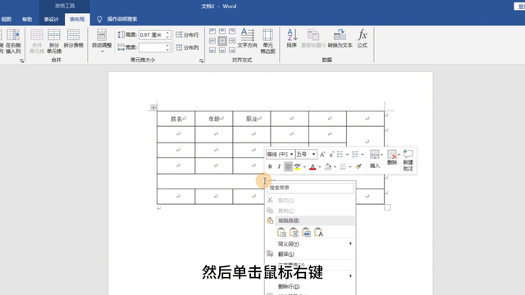Screen dimensions: 525x295
Task: Open Cell Margins (单元格边距)
Action: click(x=267, y=41)
